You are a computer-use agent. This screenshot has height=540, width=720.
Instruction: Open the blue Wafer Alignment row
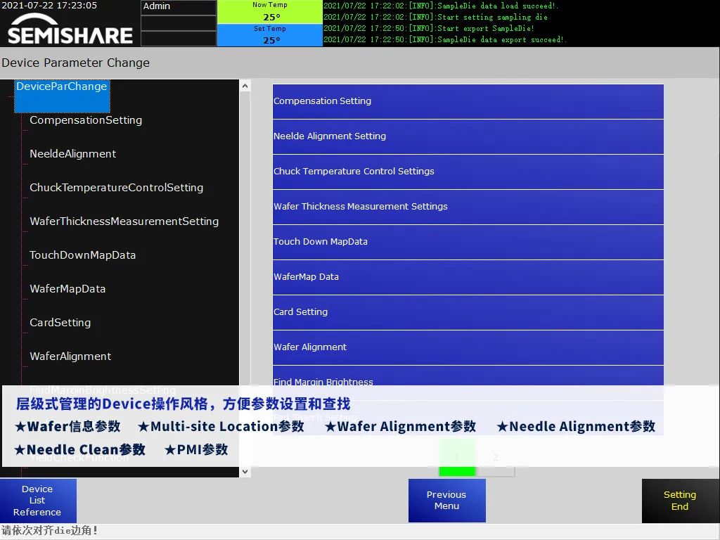click(468, 347)
